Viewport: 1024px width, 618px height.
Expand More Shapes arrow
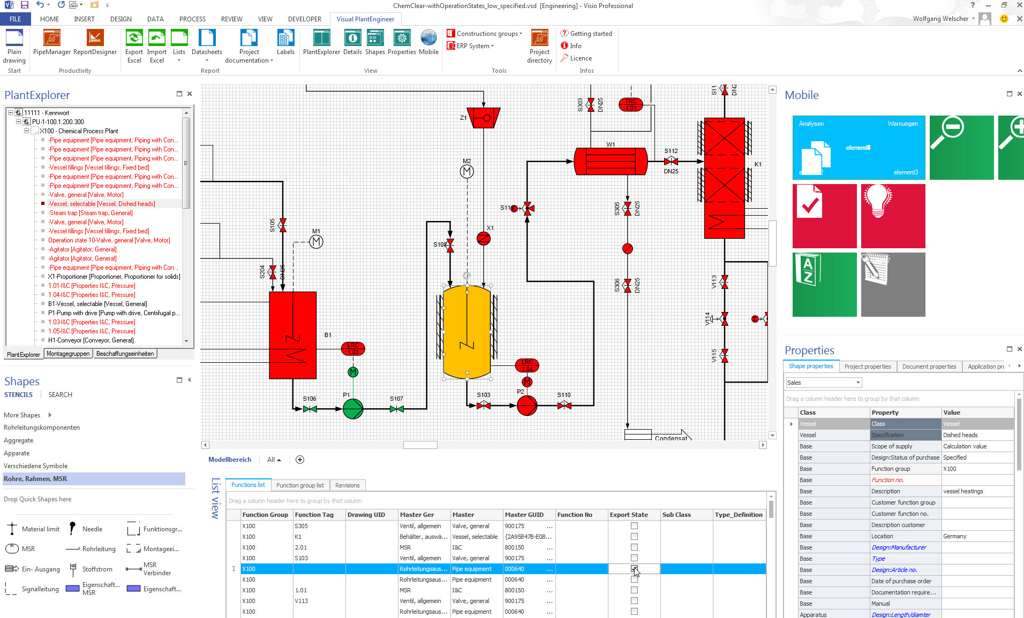50,415
